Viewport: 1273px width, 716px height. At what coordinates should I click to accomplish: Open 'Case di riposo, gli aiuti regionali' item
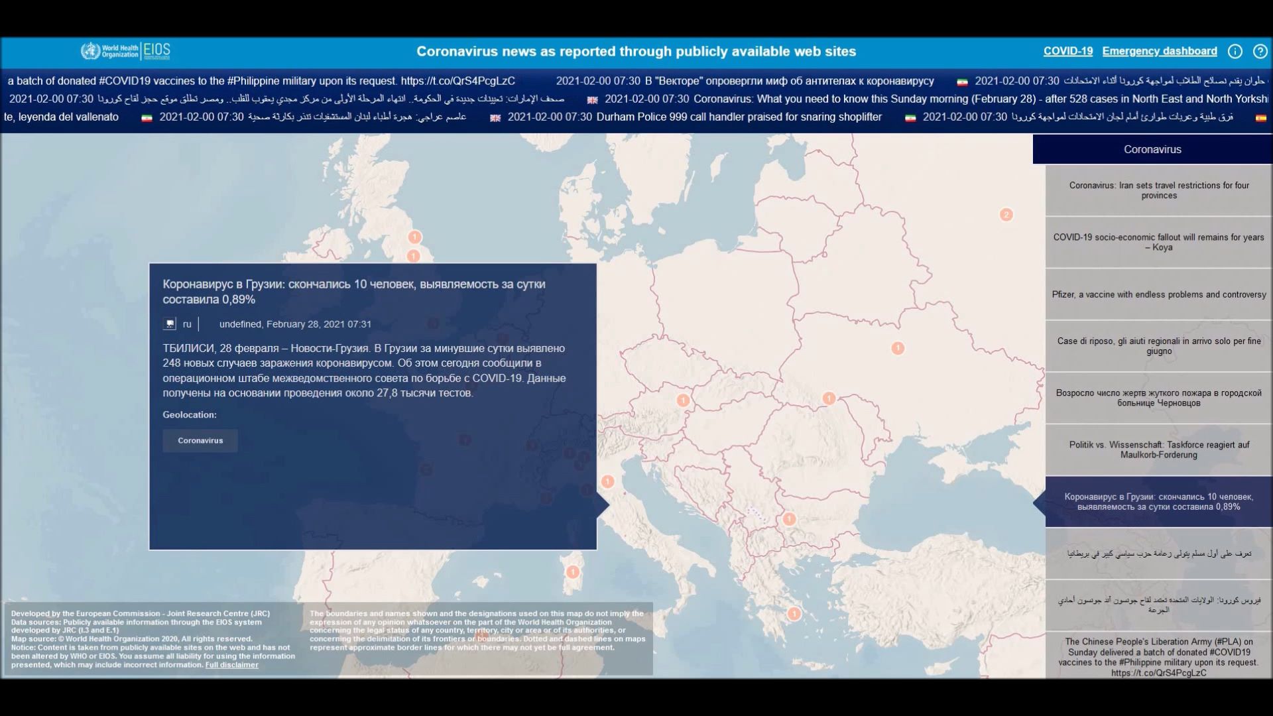(x=1159, y=346)
